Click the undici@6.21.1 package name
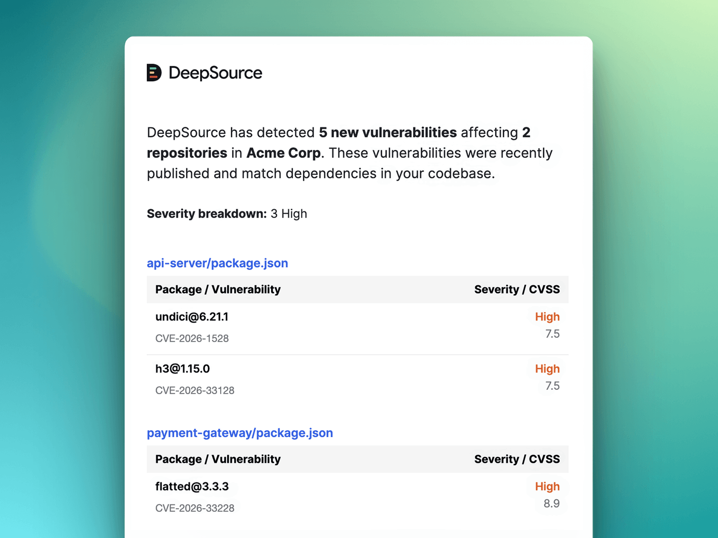 [x=192, y=317]
